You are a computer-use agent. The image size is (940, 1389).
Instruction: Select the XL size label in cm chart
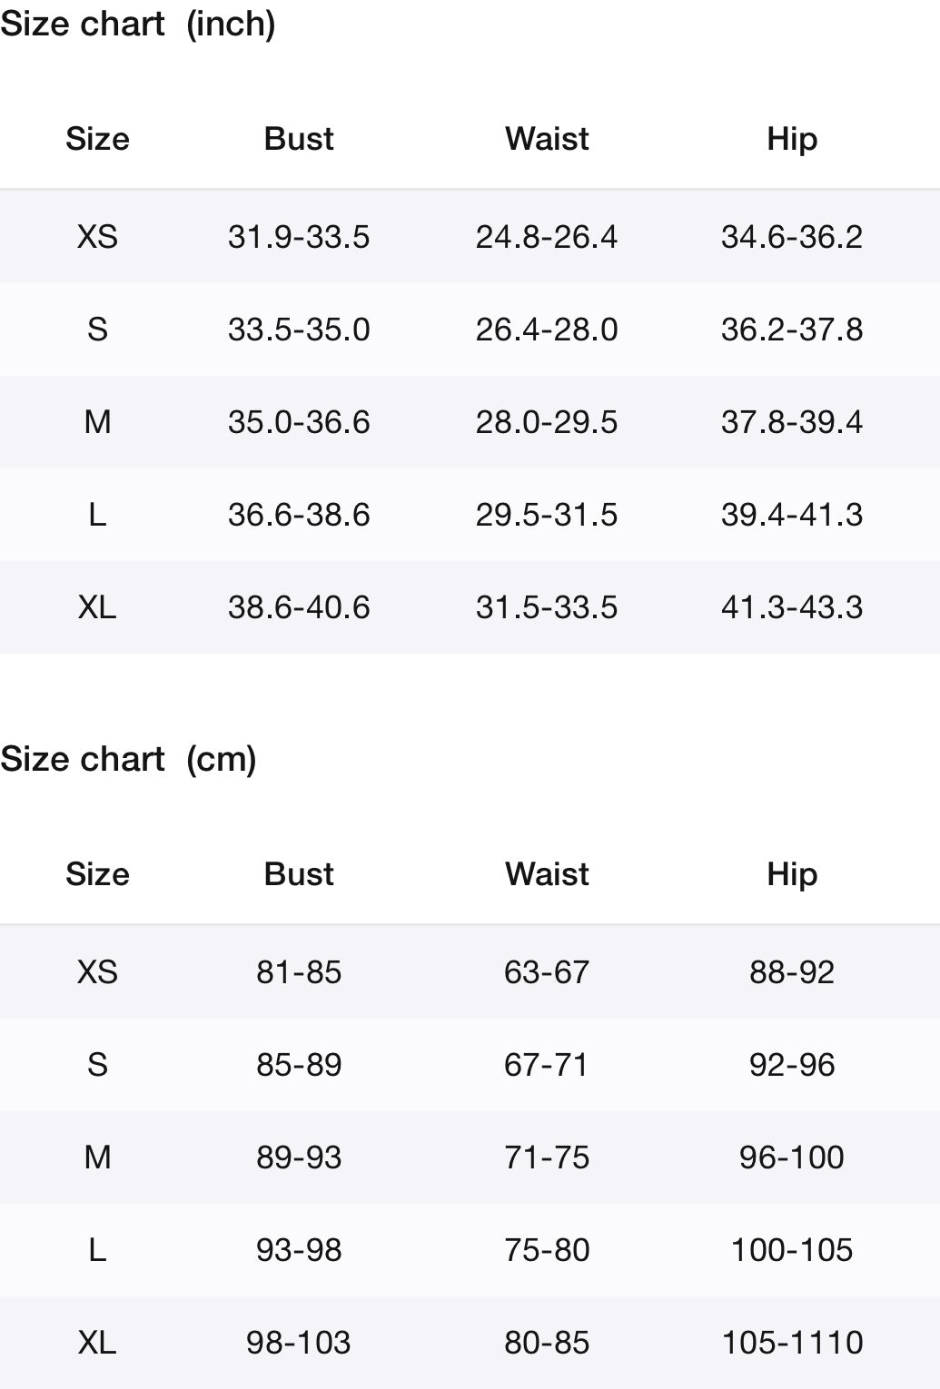pyautogui.click(x=97, y=1343)
